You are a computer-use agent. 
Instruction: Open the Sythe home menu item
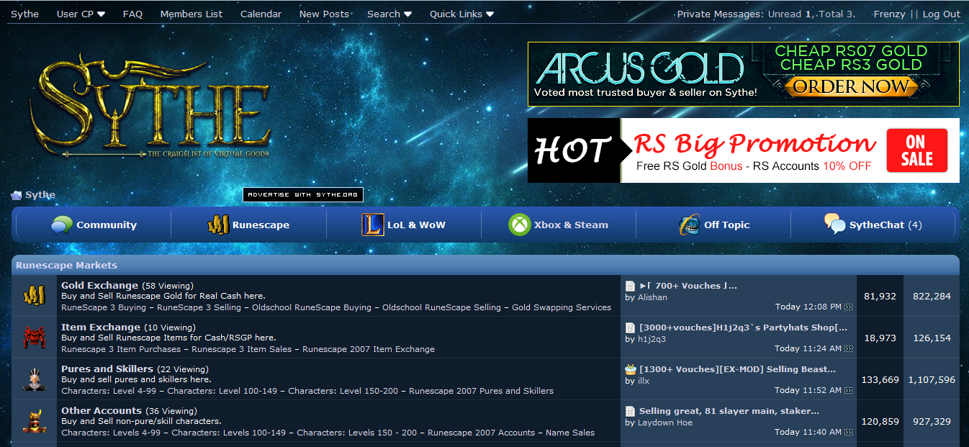coord(25,14)
